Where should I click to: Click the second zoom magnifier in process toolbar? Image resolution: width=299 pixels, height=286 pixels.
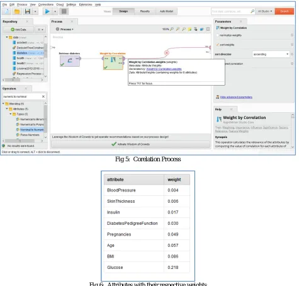pyautogui.click(x=178, y=29)
